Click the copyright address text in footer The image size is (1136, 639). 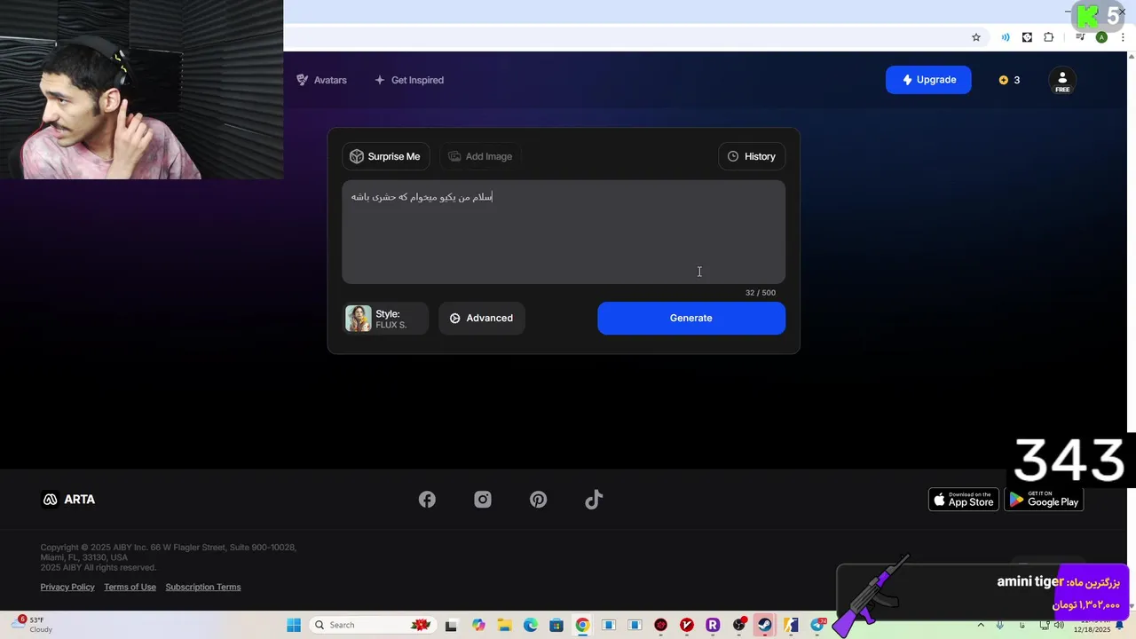[168, 552]
